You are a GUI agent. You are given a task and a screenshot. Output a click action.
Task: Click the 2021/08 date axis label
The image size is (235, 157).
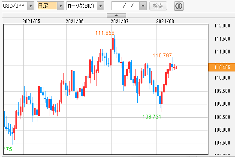click(x=165, y=21)
